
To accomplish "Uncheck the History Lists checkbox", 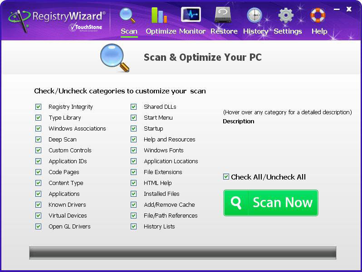I will 133,226.
